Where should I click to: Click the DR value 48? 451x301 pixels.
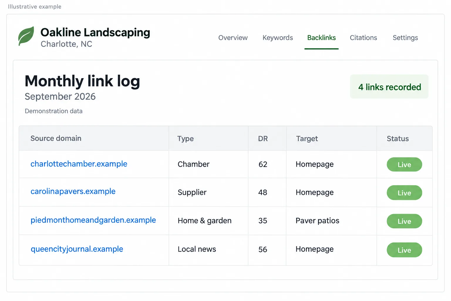(x=263, y=193)
